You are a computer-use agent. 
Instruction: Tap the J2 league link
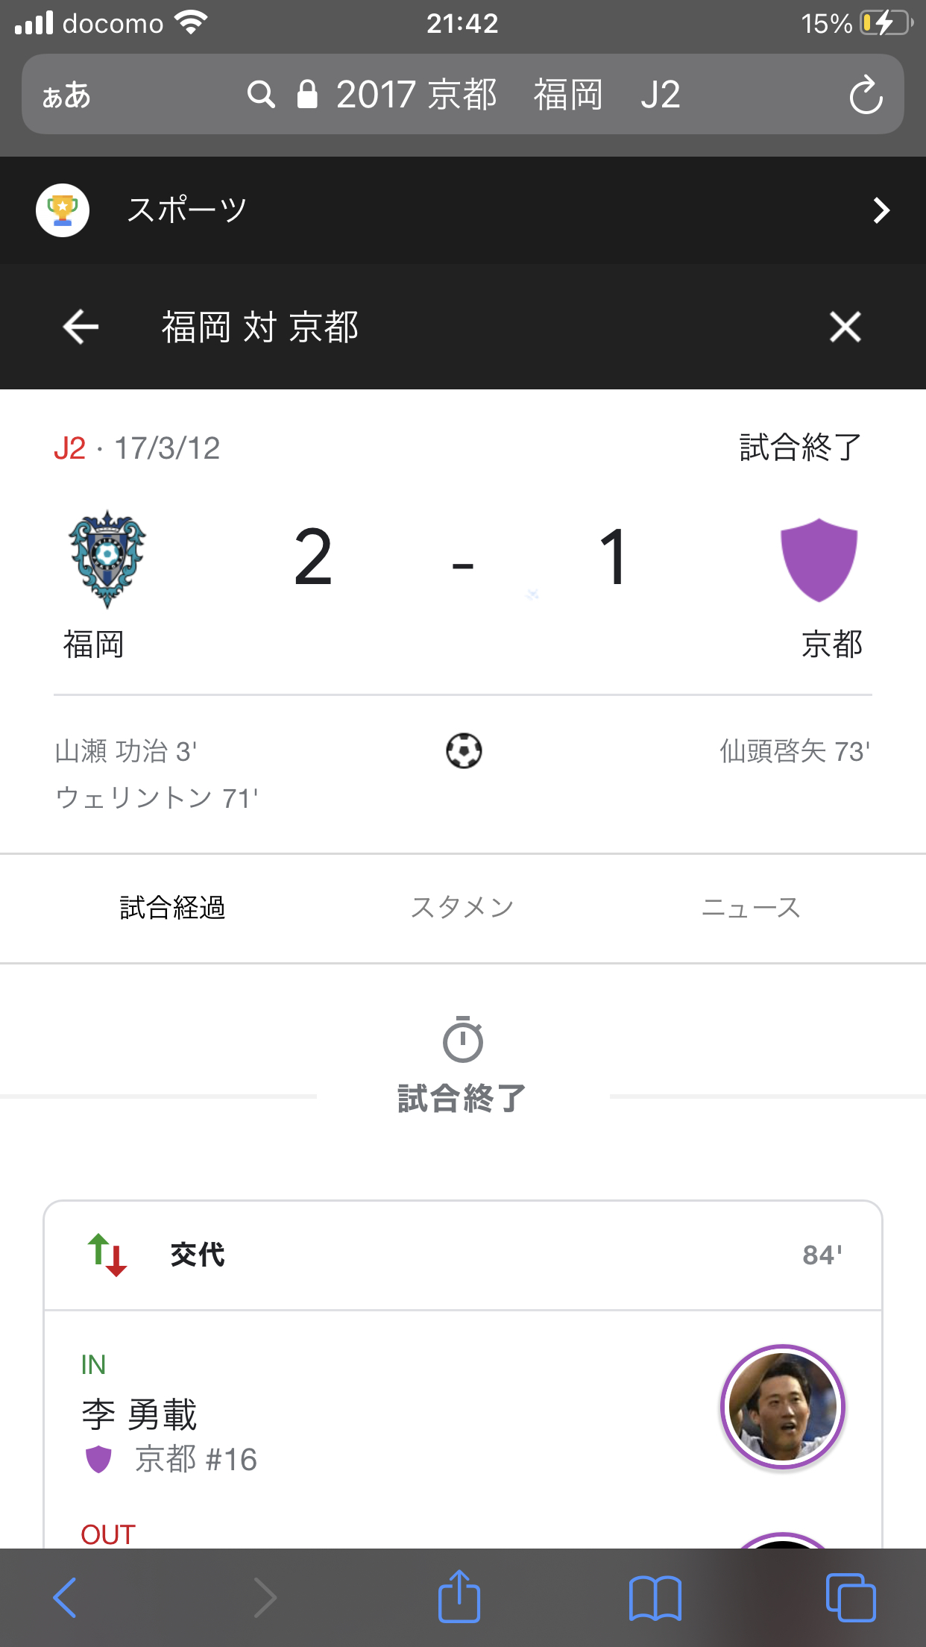(69, 448)
